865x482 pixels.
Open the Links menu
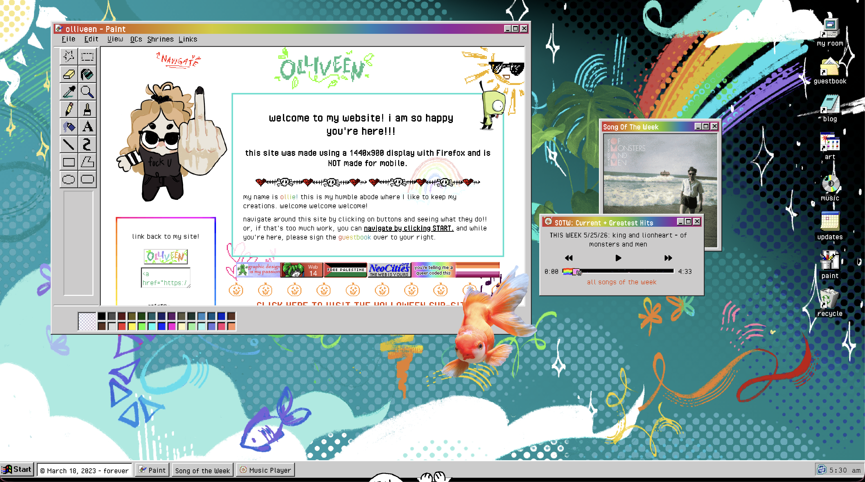pos(188,39)
